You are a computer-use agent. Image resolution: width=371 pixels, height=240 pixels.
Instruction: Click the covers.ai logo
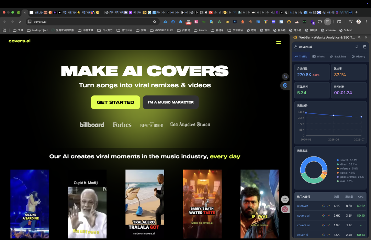19,41
